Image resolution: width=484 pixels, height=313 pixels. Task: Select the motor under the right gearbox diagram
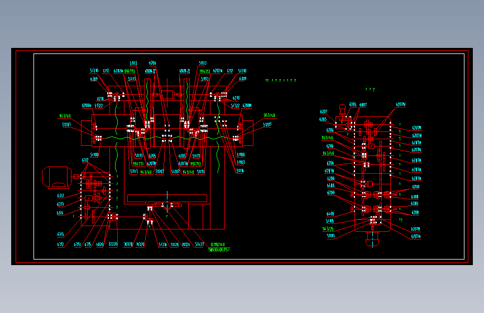(x=372, y=239)
